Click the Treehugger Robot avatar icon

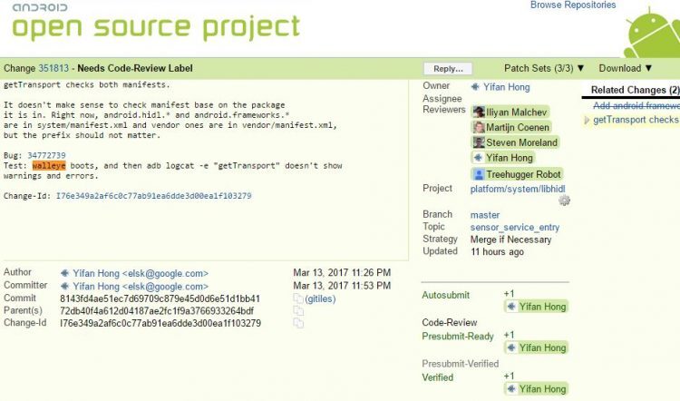click(479, 174)
